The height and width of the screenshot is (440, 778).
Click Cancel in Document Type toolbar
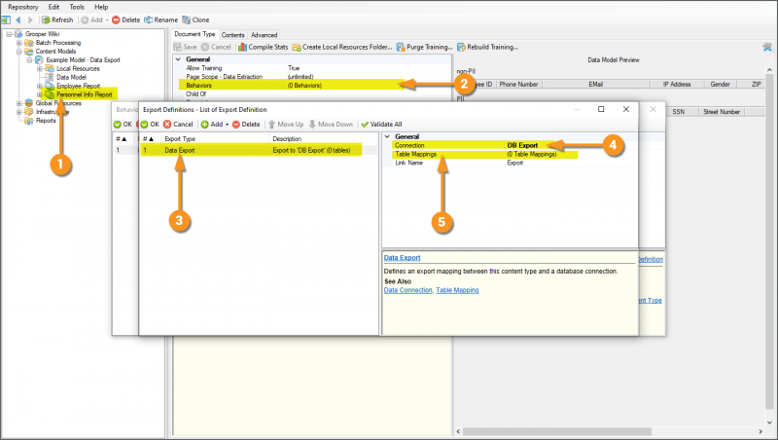[216, 47]
